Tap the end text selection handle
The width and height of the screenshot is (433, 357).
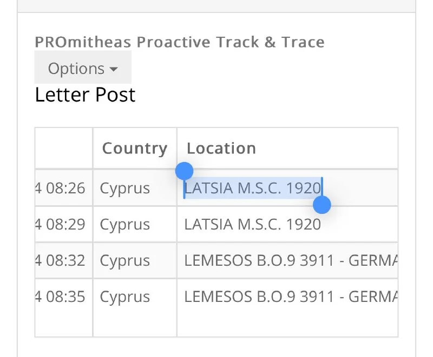click(x=322, y=205)
